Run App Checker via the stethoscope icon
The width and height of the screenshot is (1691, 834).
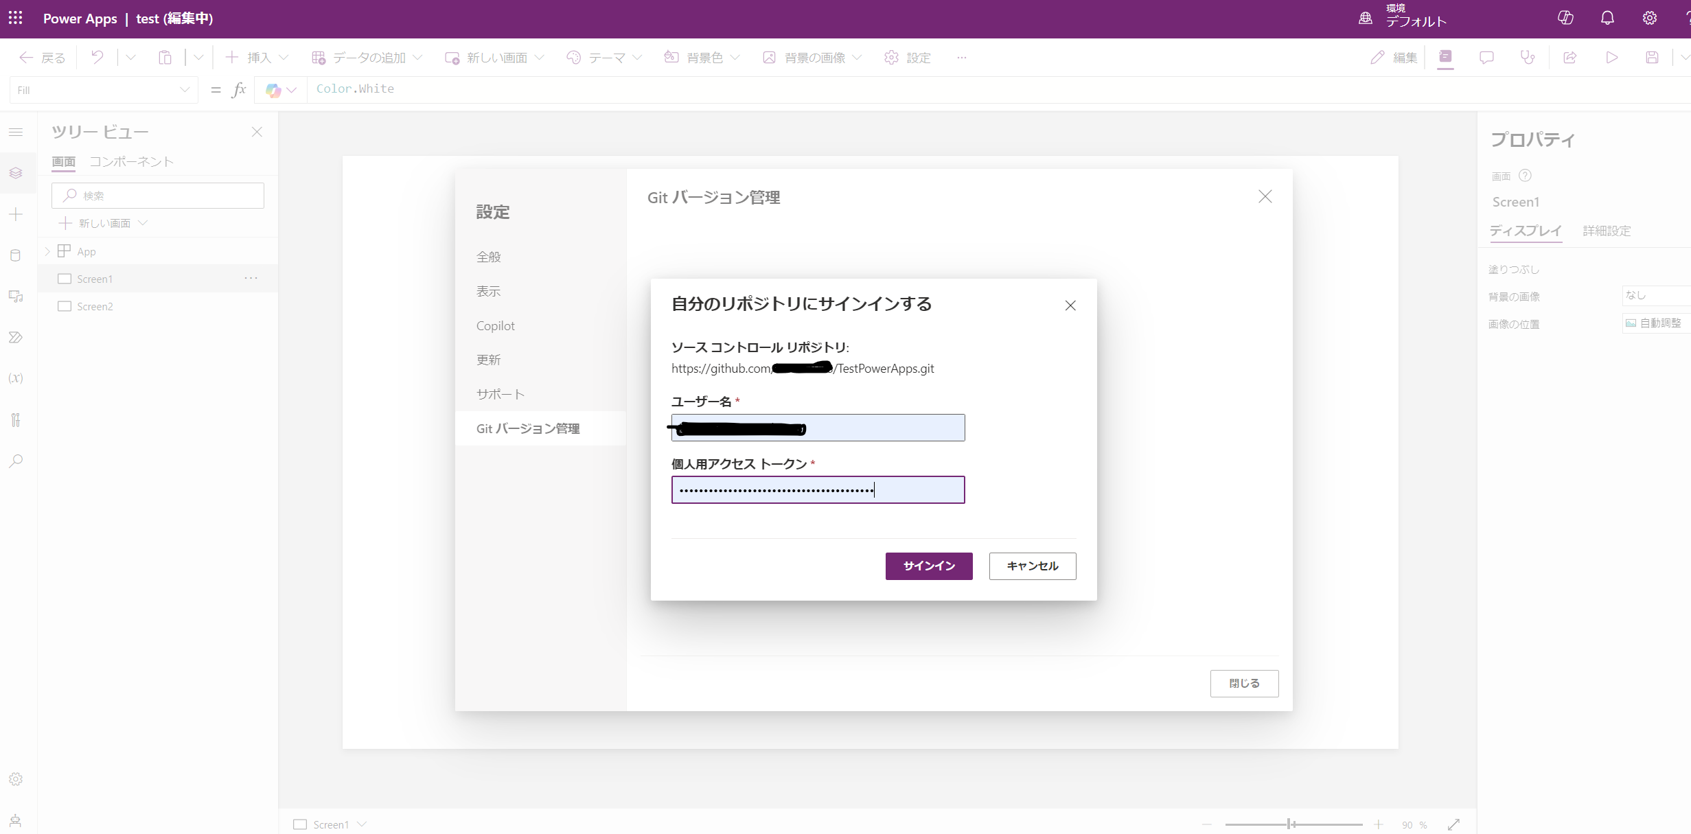pos(1527,58)
